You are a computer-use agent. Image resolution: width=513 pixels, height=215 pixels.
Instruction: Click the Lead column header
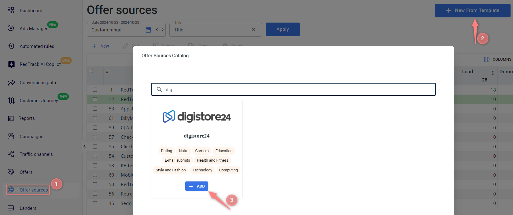point(467,72)
